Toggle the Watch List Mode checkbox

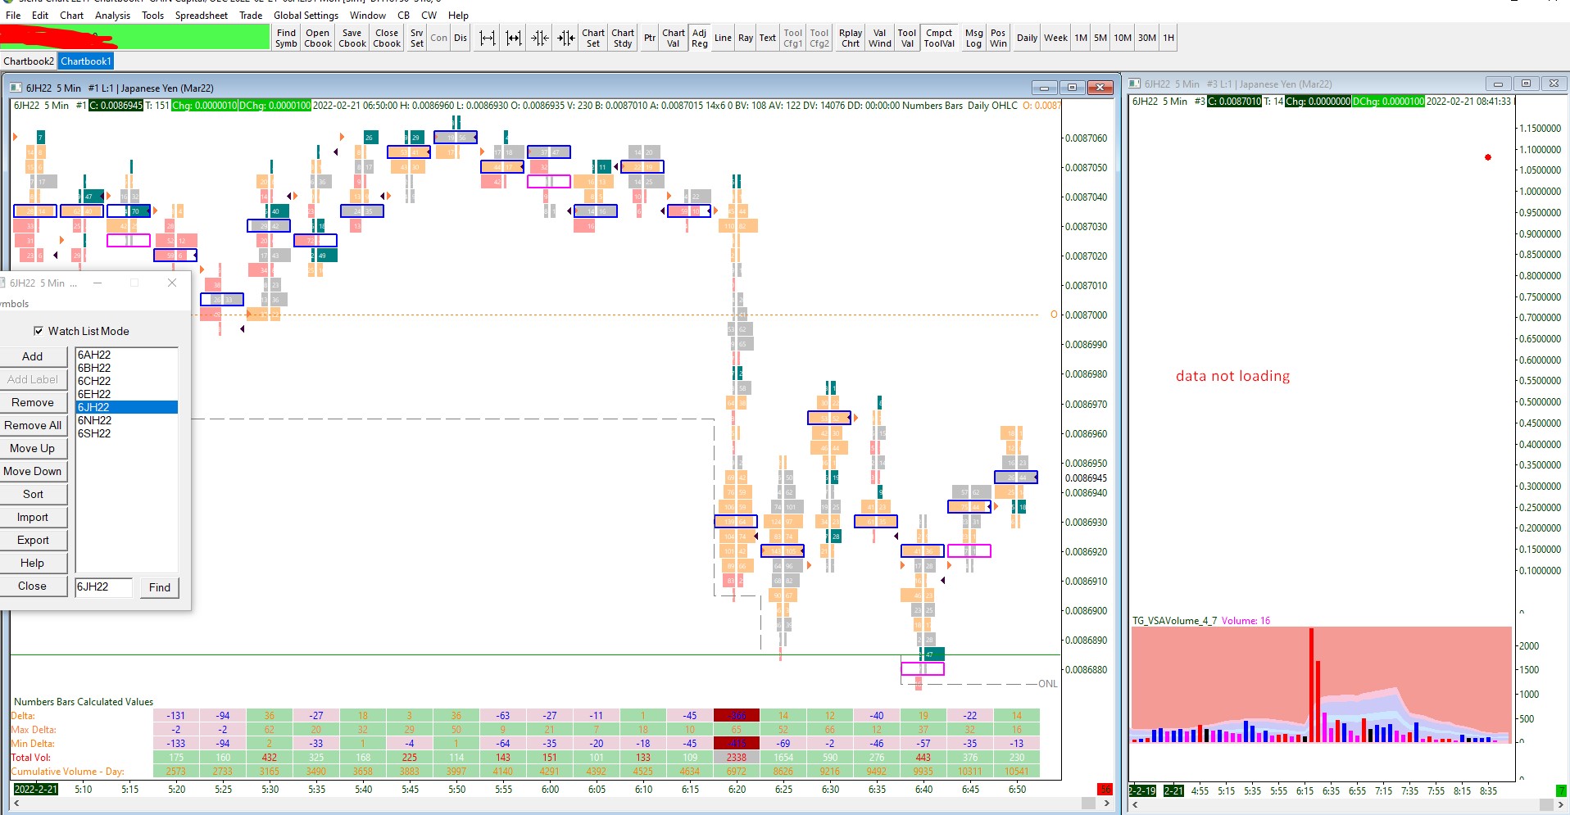tap(39, 331)
